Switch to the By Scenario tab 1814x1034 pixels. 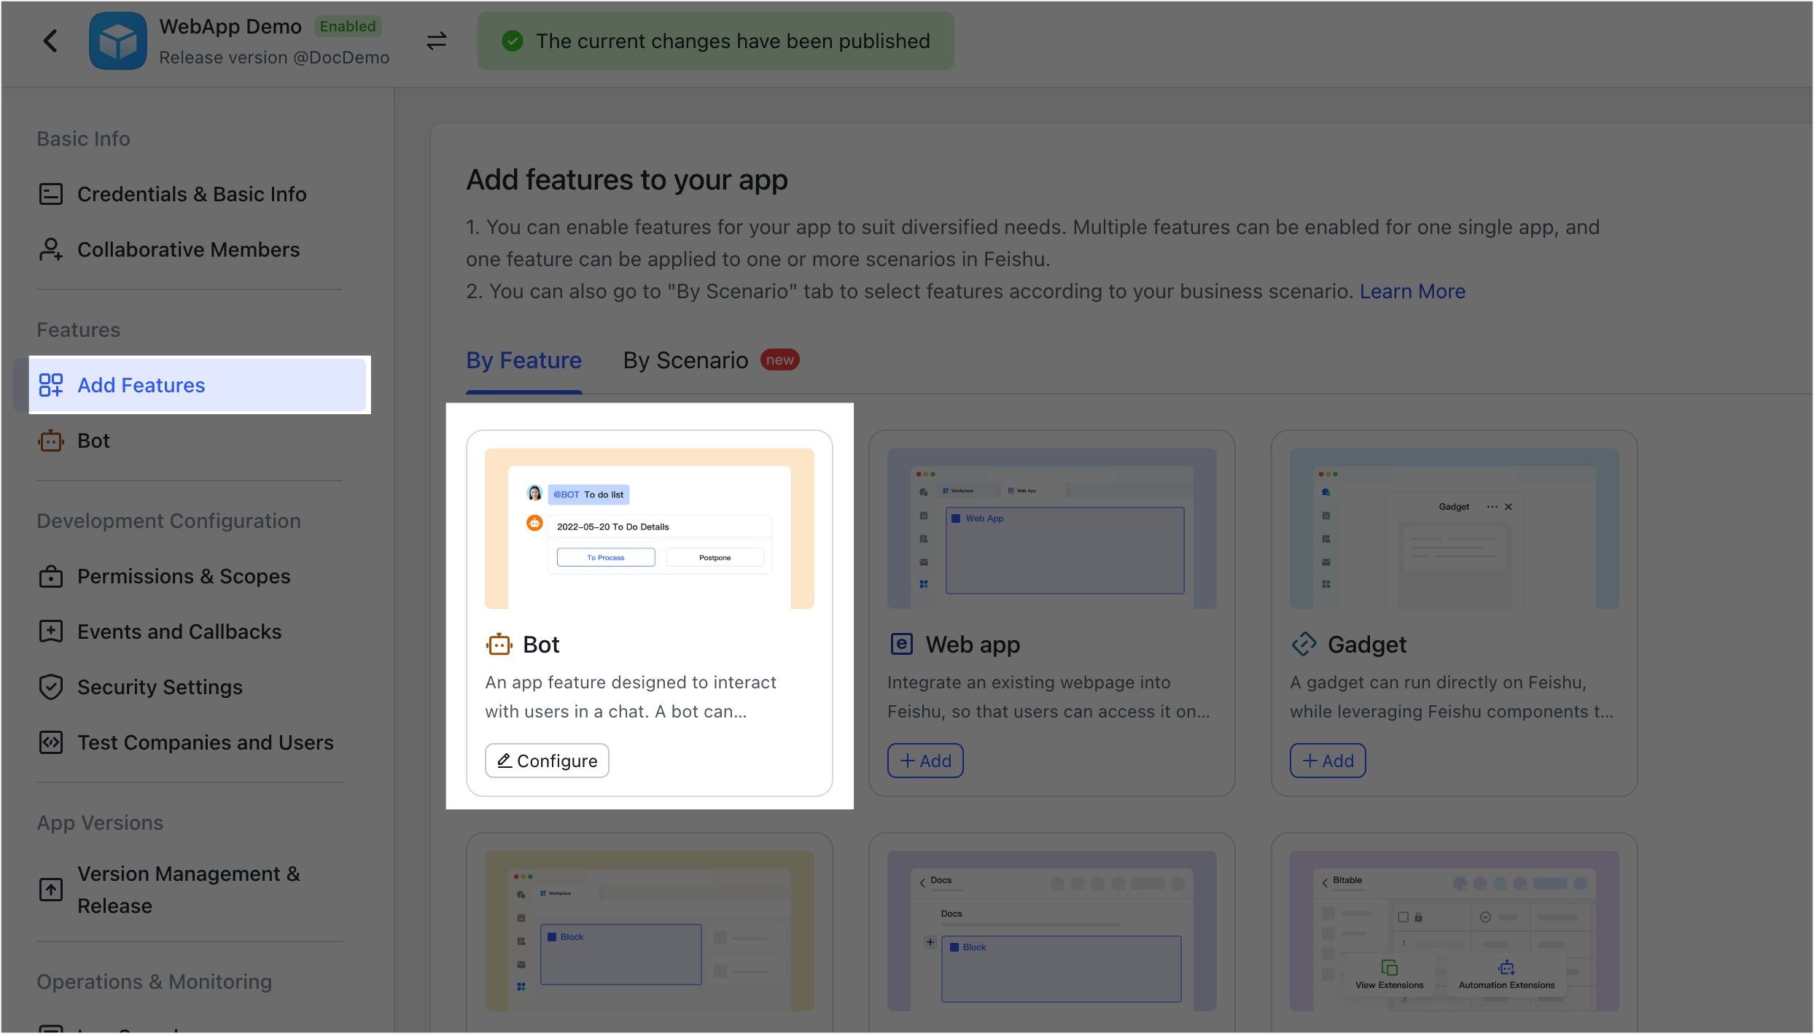[x=685, y=360]
